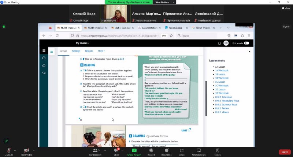Screen dimensions: 293x157
Task: Open Pocket save icon in browser toolbar
Action: coord(229,35)
